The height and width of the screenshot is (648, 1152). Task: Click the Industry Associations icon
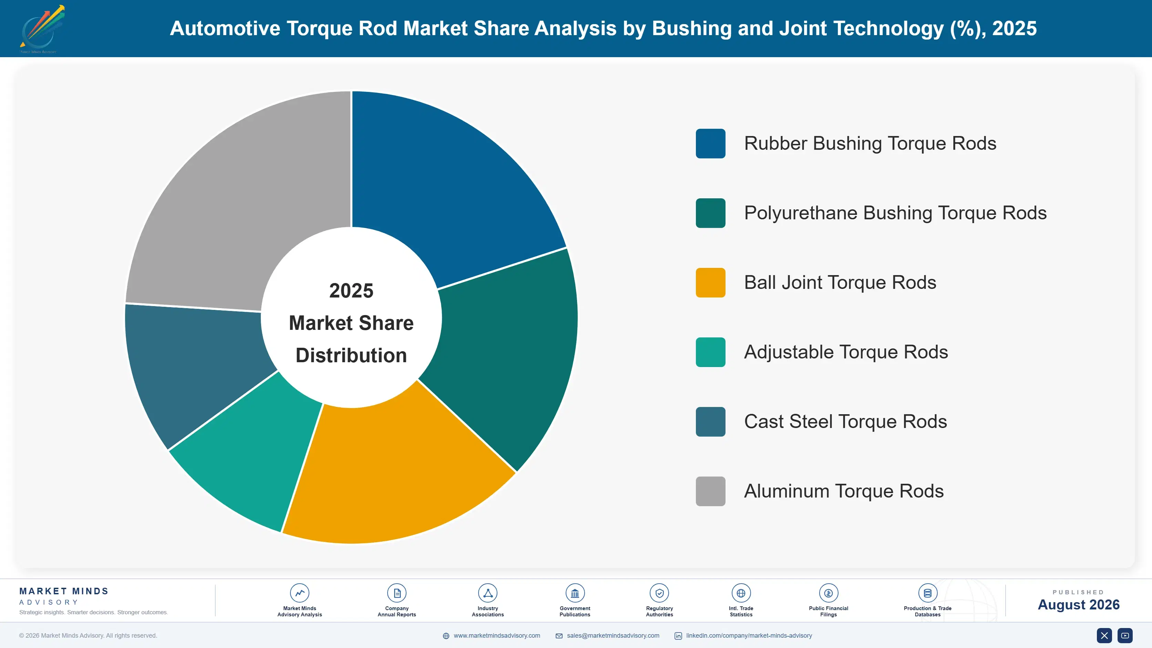pyautogui.click(x=487, y=593)
